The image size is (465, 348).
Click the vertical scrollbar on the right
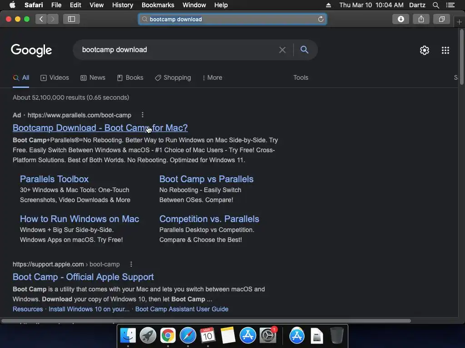point(462,56)
